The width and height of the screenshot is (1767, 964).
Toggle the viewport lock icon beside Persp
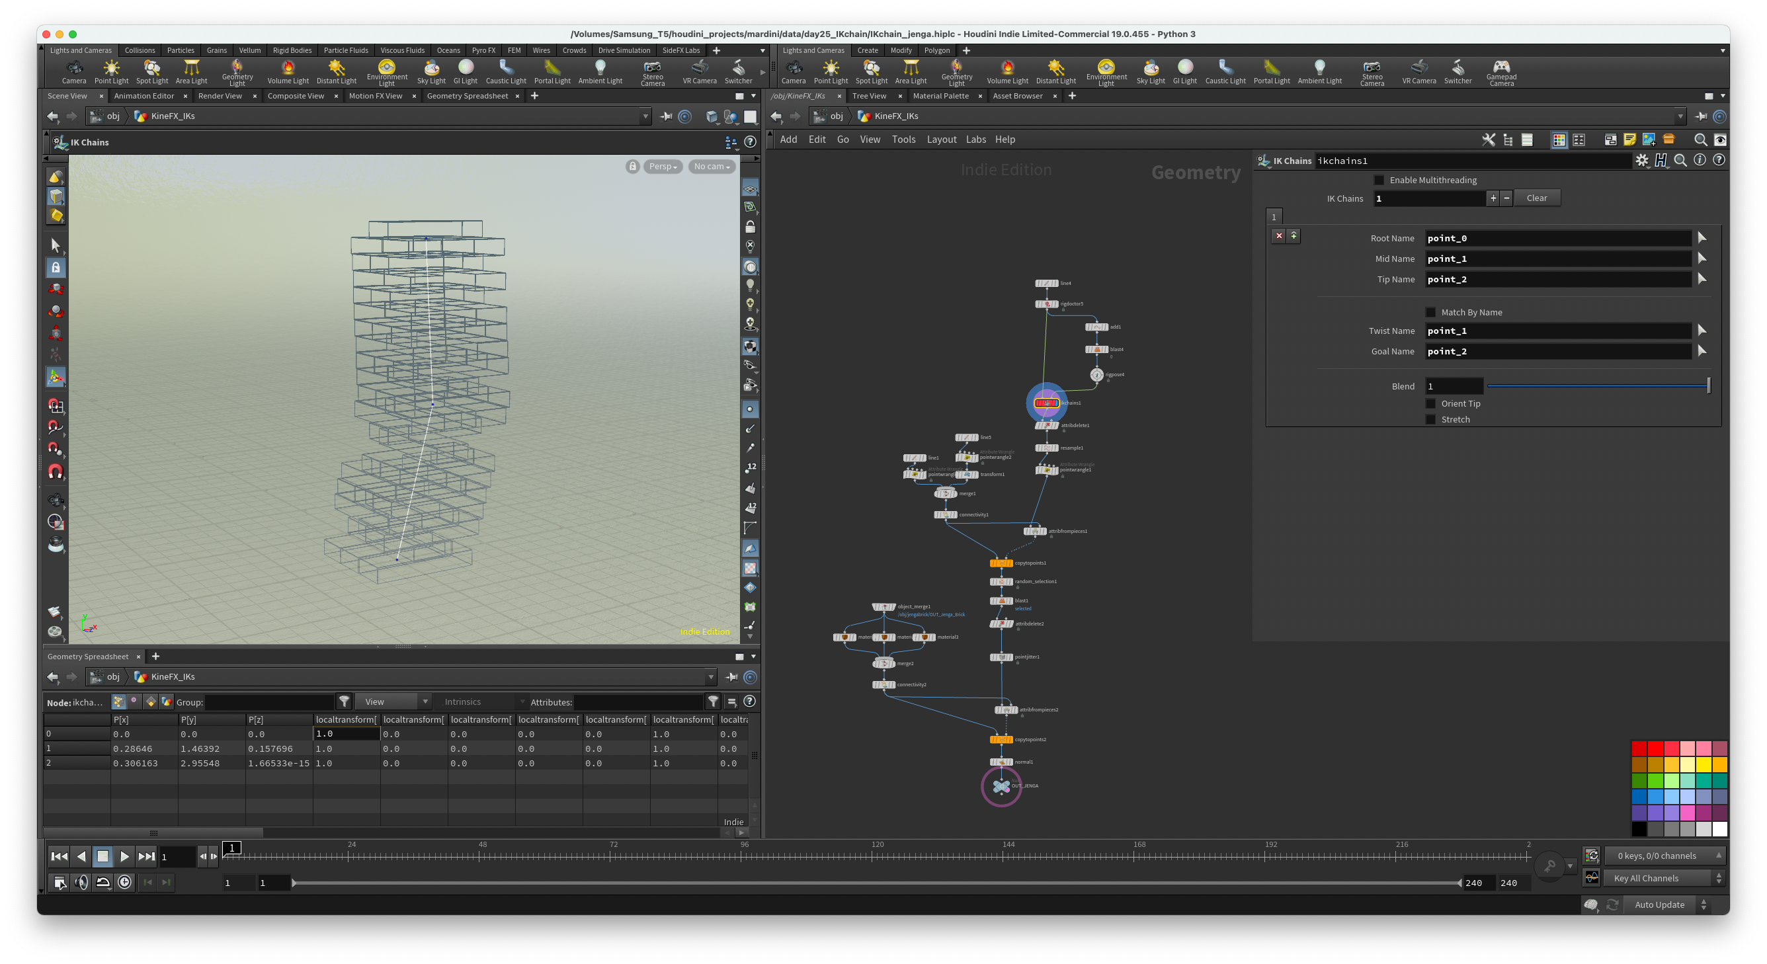tap(632, 167)
